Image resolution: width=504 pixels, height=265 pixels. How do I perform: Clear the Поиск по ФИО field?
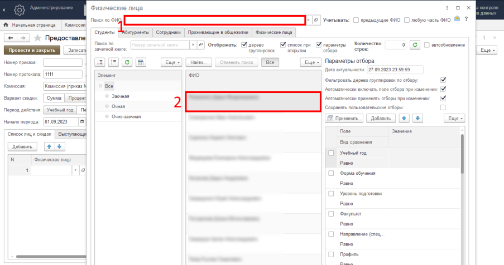(308, 20)
